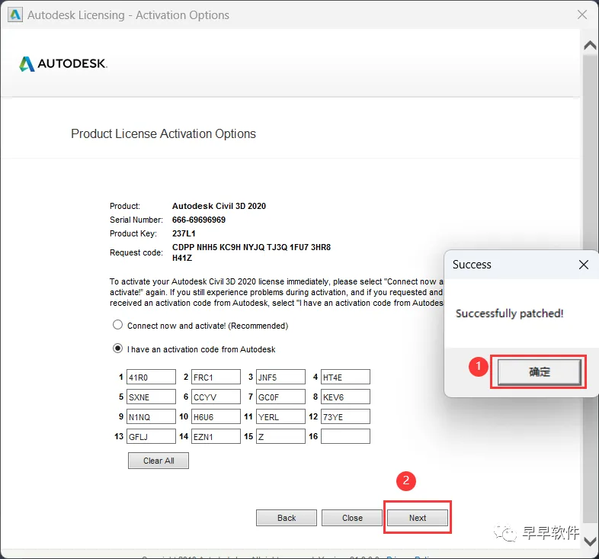Click activation code field 4 containing HT4E
Screen dimensions: 599x559
346,377
